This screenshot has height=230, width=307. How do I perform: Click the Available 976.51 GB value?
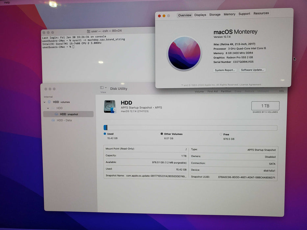tap(169, 163)
